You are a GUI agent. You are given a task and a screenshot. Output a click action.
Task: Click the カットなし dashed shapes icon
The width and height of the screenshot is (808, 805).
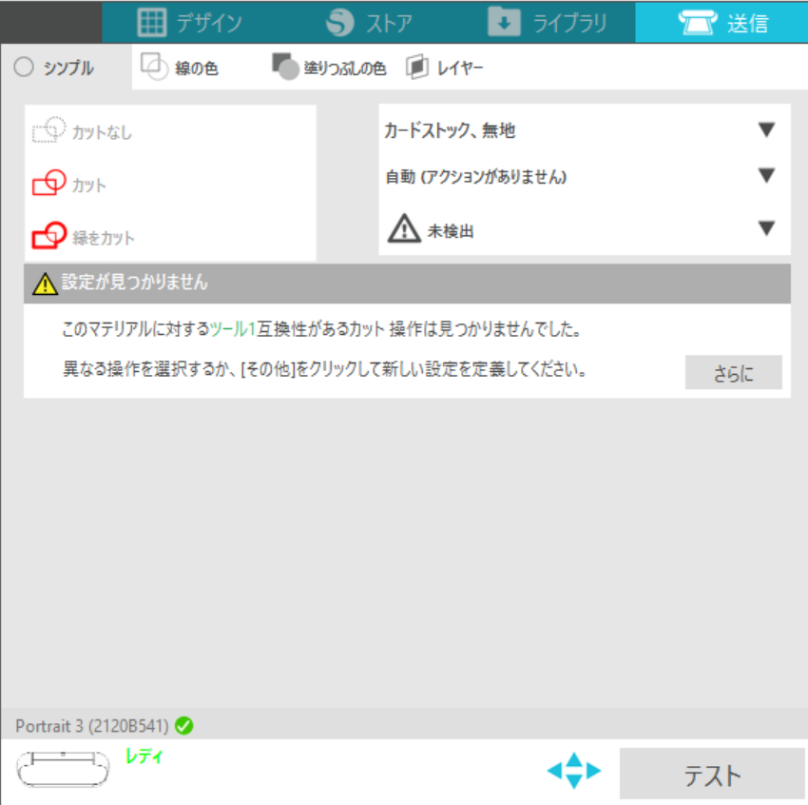pyautogui.click(x=48, y=130)
